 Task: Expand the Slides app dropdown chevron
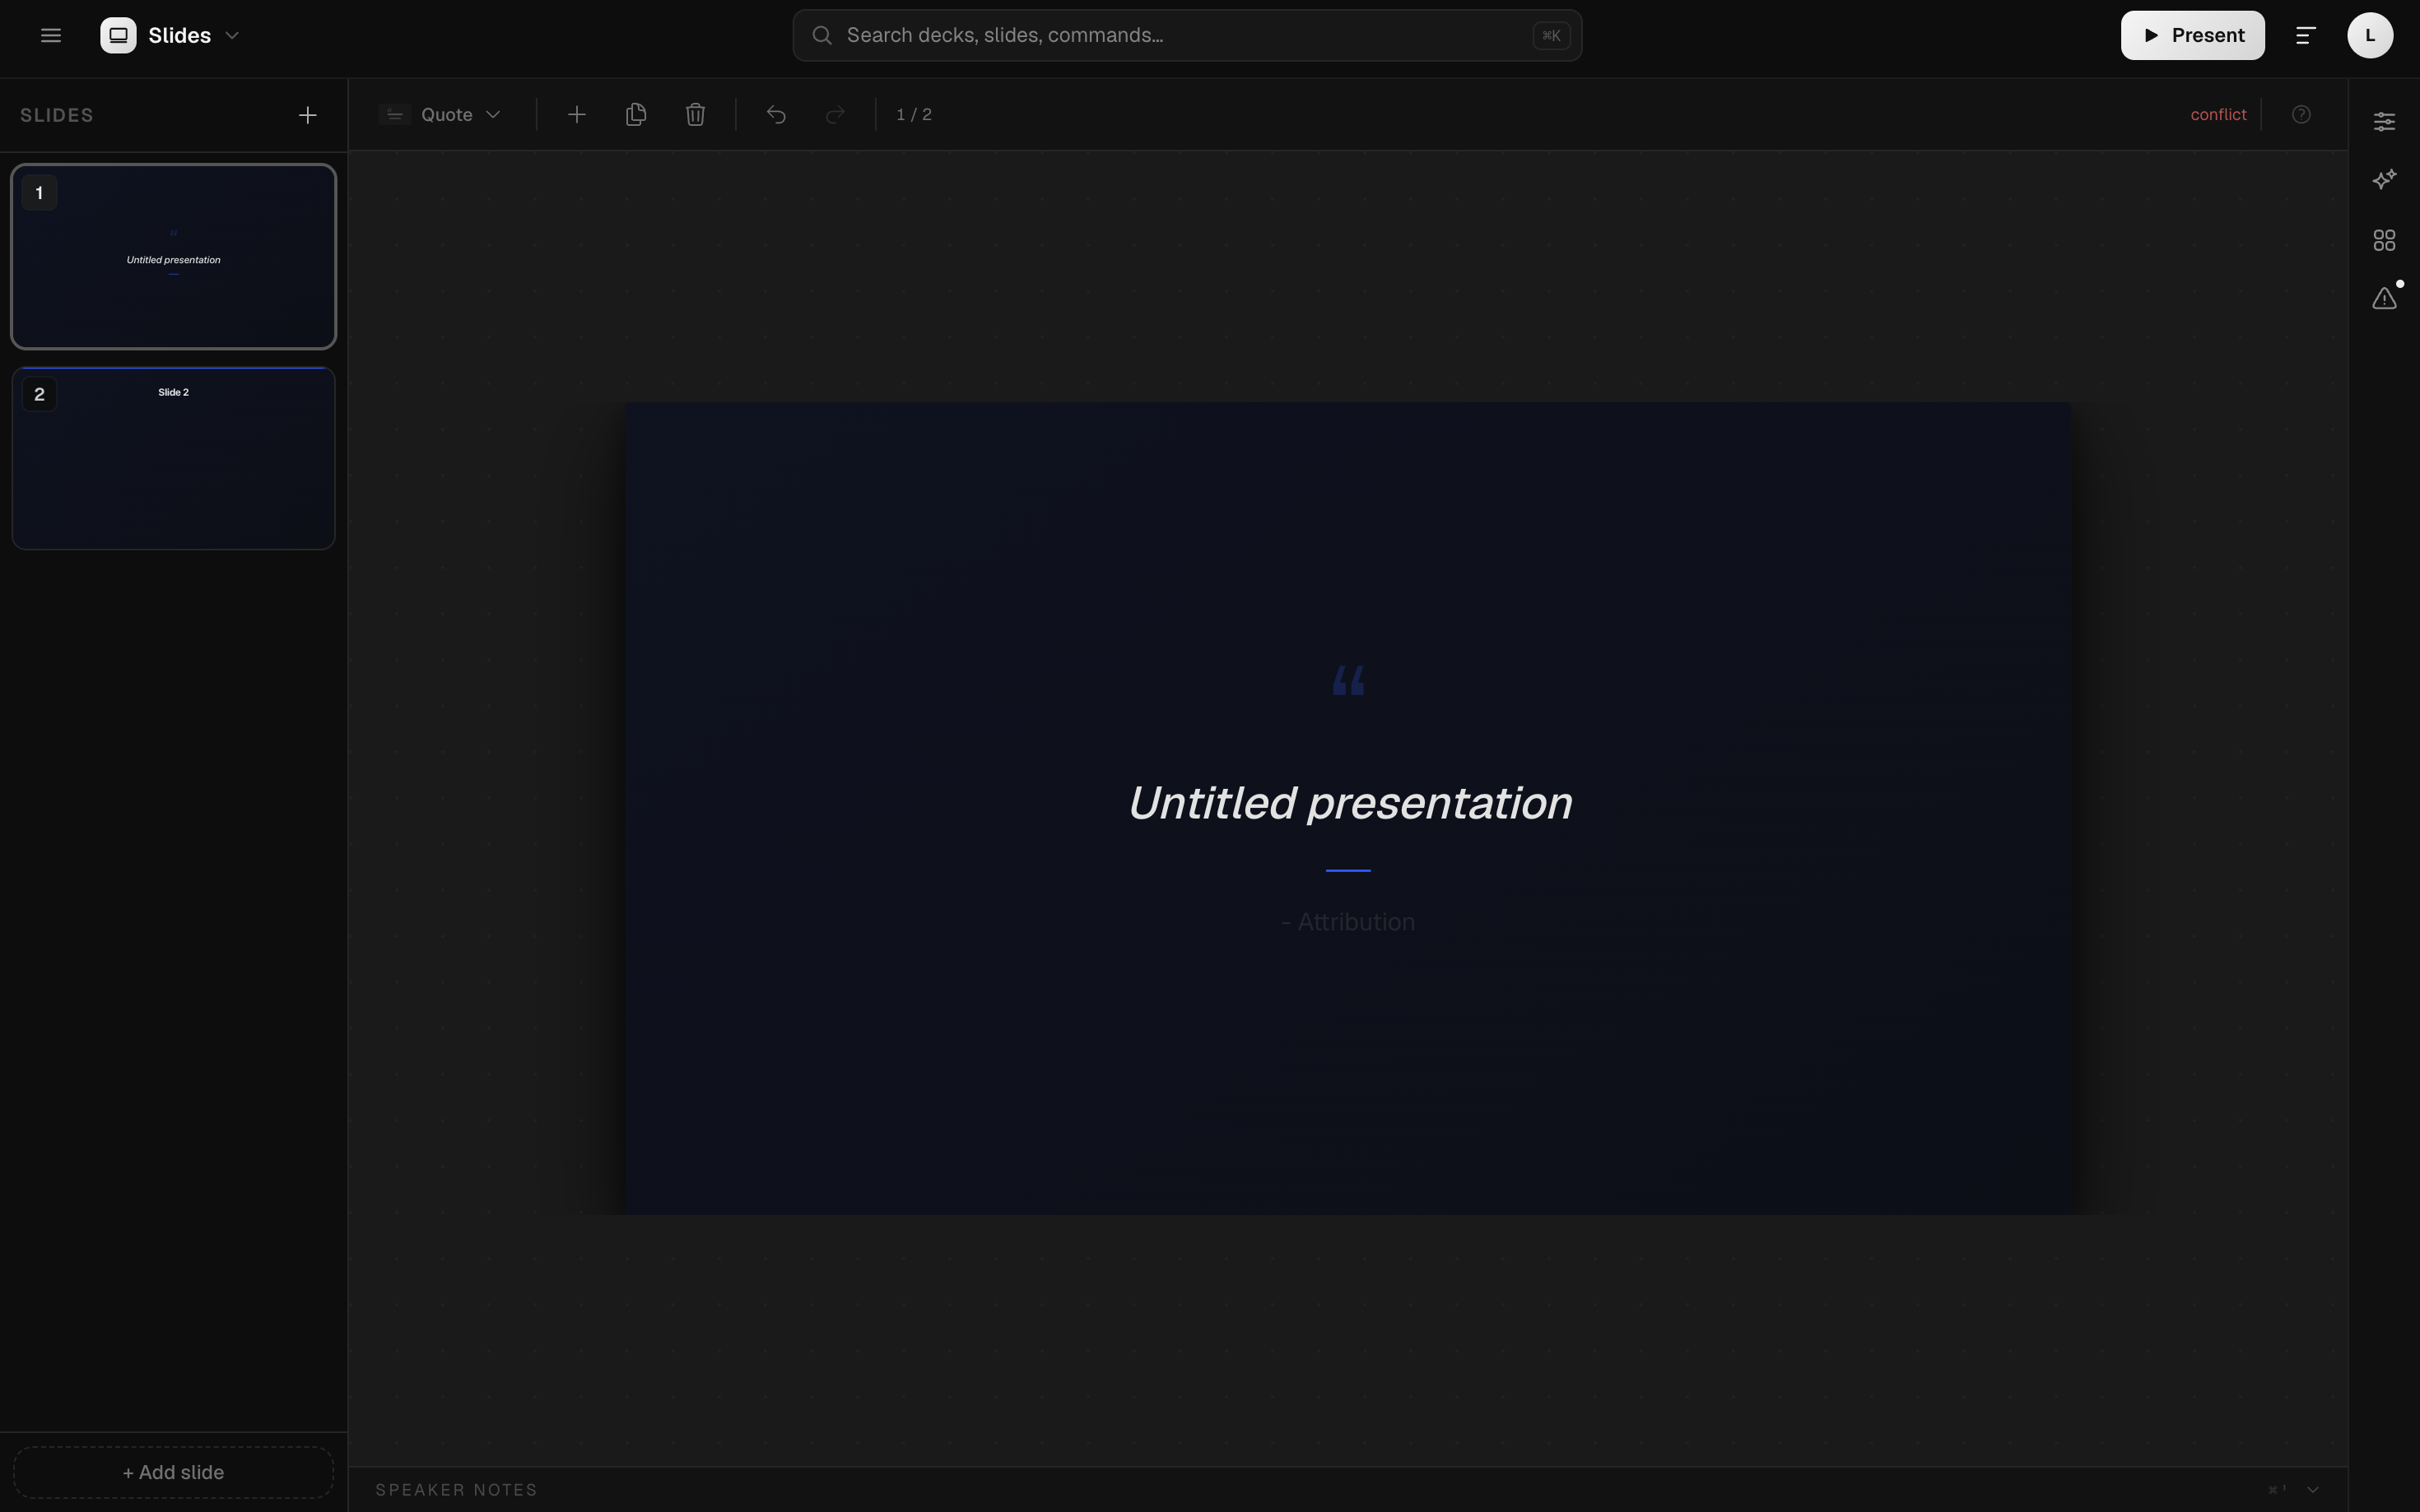point(232,36)
